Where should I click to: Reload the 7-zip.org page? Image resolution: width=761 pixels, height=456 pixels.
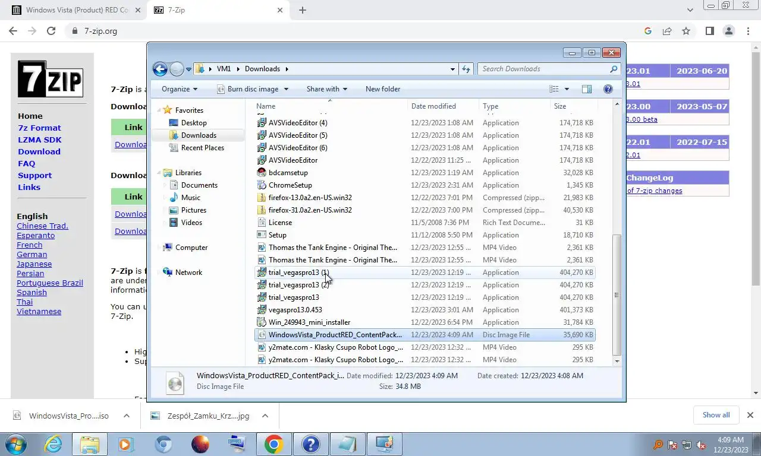[x=51, y=31]
